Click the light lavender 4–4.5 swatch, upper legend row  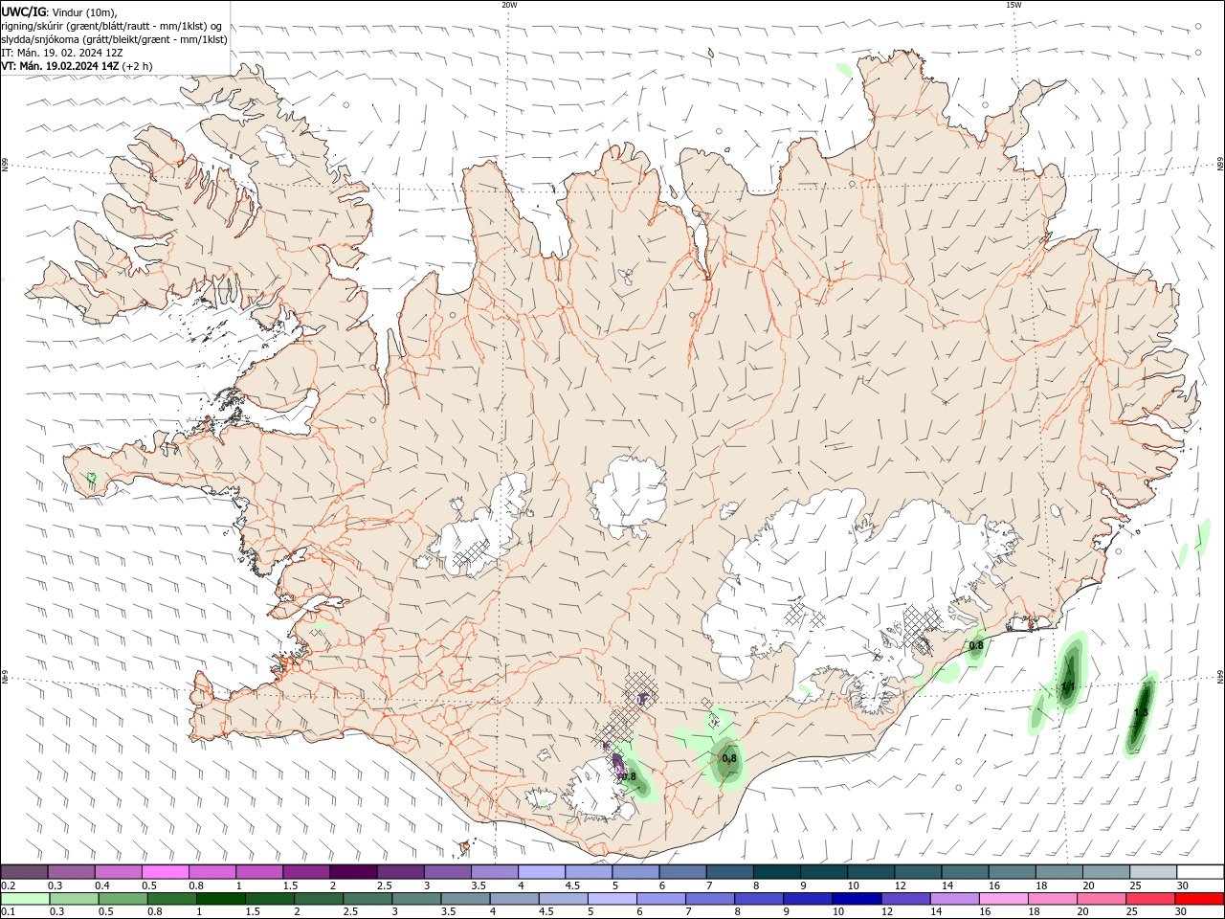[542, 872]
